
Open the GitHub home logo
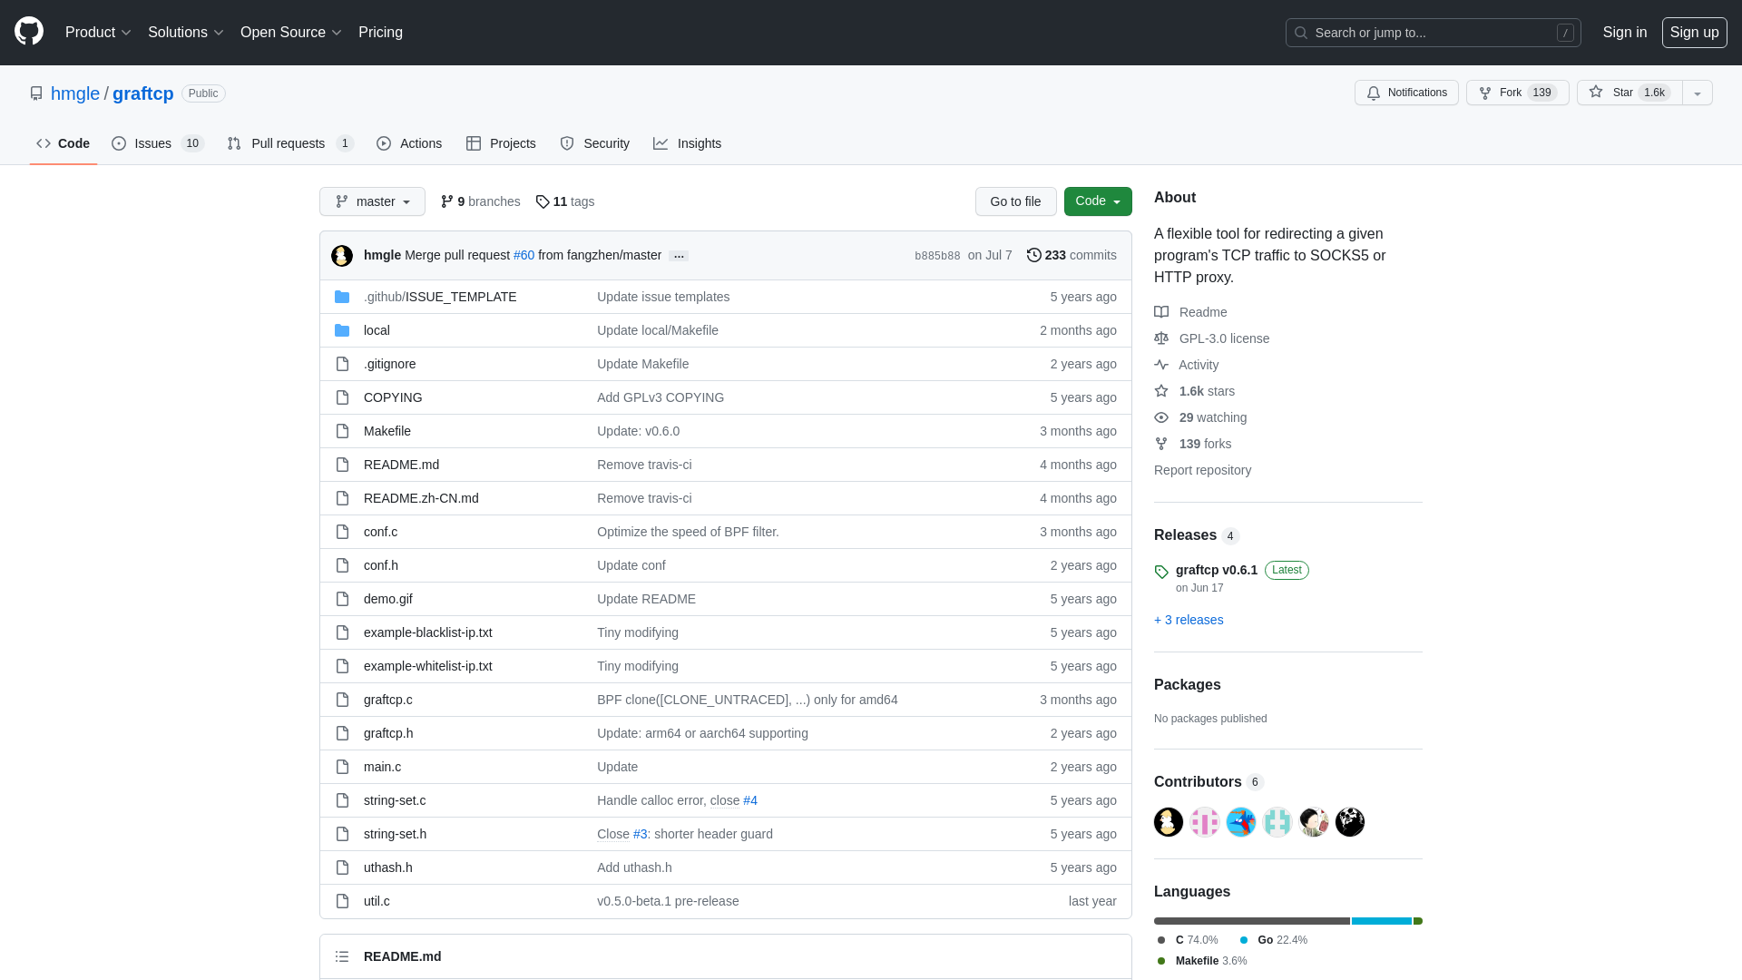coord(29,32)
